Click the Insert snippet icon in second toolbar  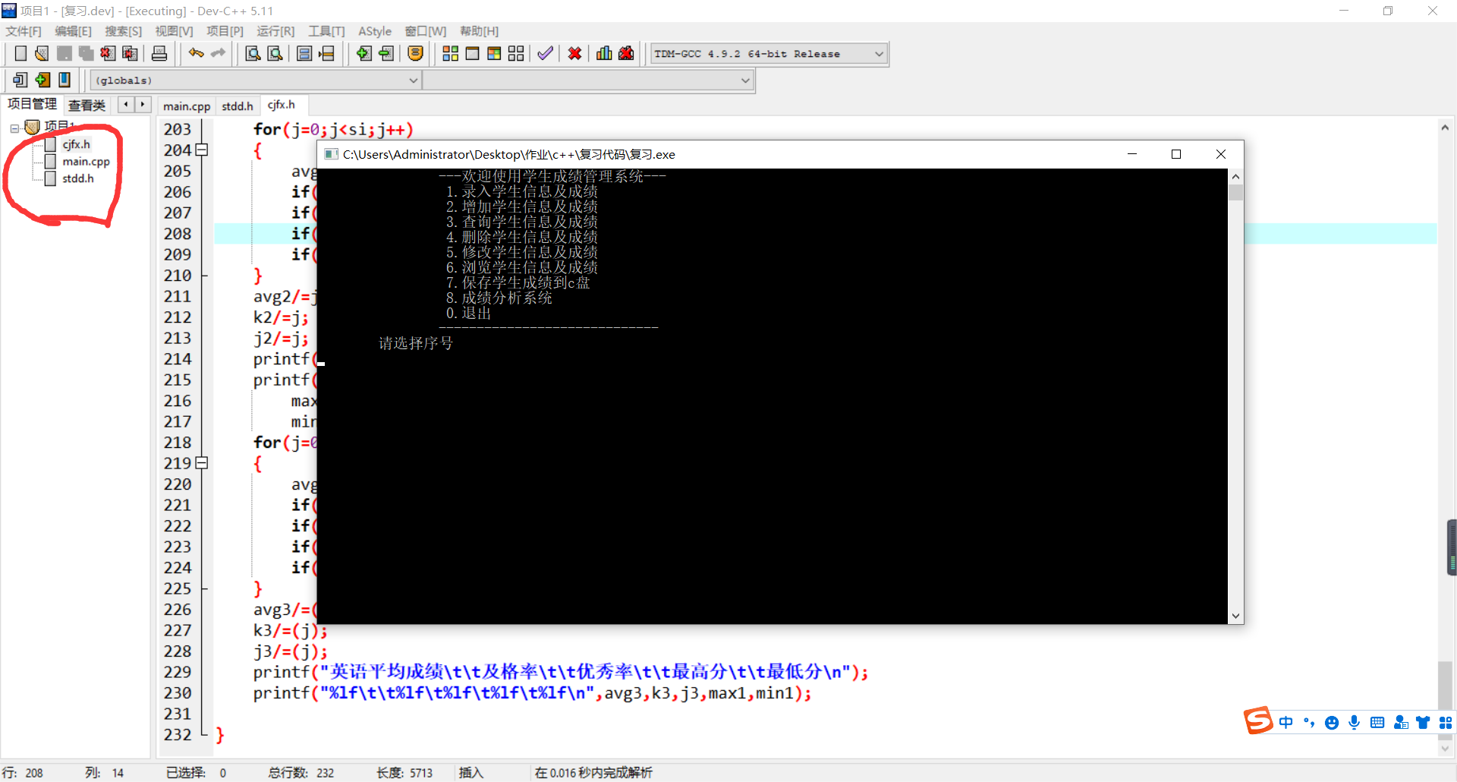coord(20,80)
